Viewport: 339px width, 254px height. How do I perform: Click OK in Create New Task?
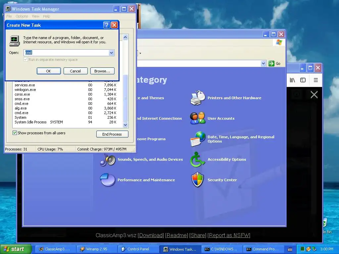click(x=49, y=71)
